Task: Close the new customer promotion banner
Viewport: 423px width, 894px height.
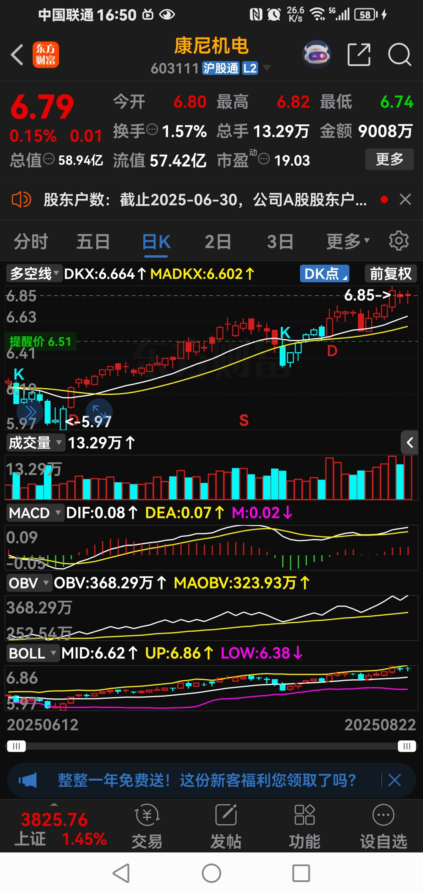Action: click(394, 780)
